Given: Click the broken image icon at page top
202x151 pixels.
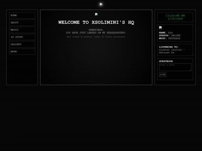Looking at the screenshot, I should (x=101, y=4).
